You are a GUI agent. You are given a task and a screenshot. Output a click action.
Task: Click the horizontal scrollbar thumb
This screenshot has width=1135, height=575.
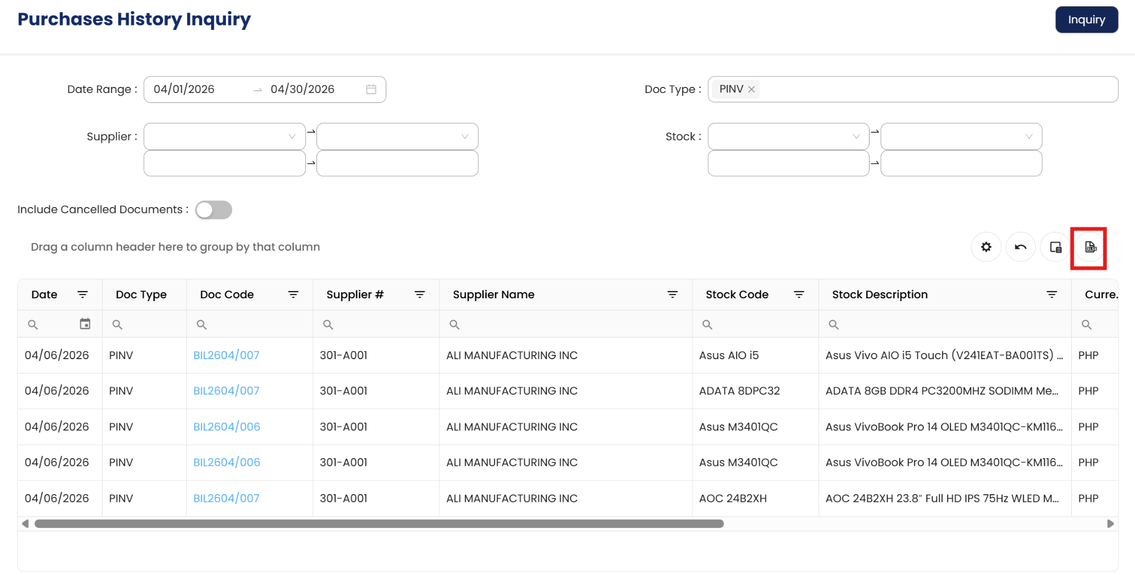click(379, 524)
